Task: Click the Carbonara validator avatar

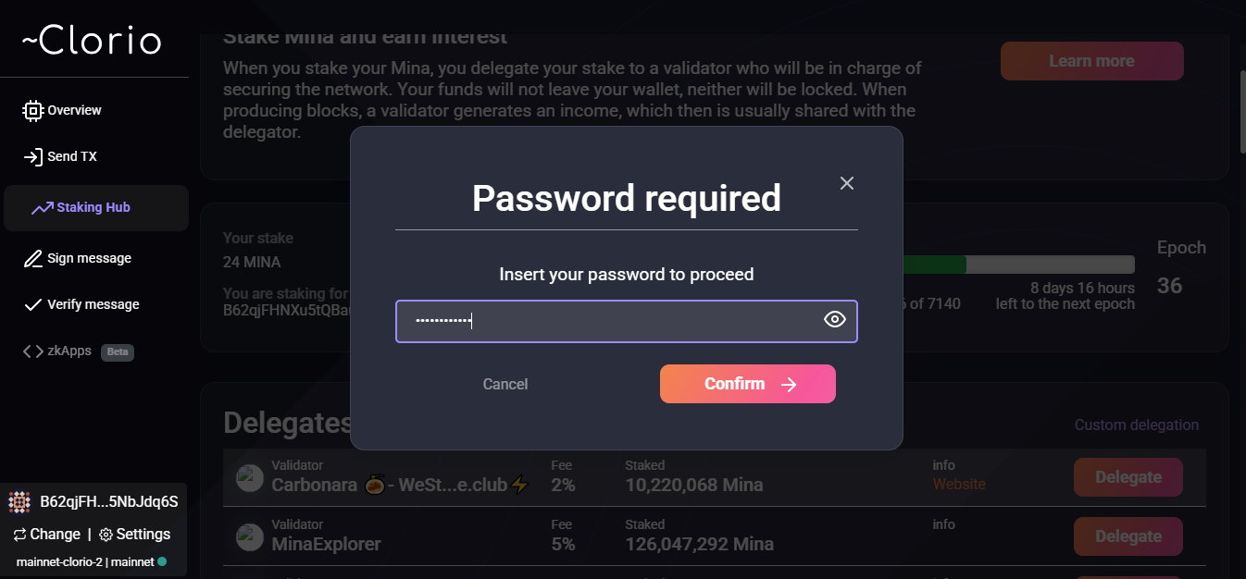Action: pos(249,477)
